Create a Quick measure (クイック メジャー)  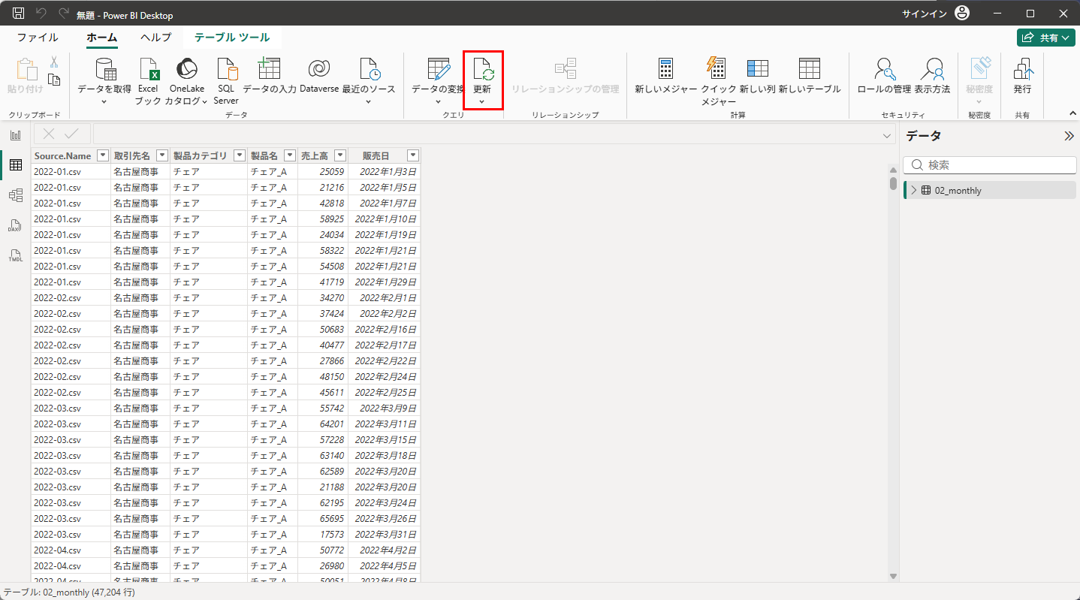tap(718, 81)
